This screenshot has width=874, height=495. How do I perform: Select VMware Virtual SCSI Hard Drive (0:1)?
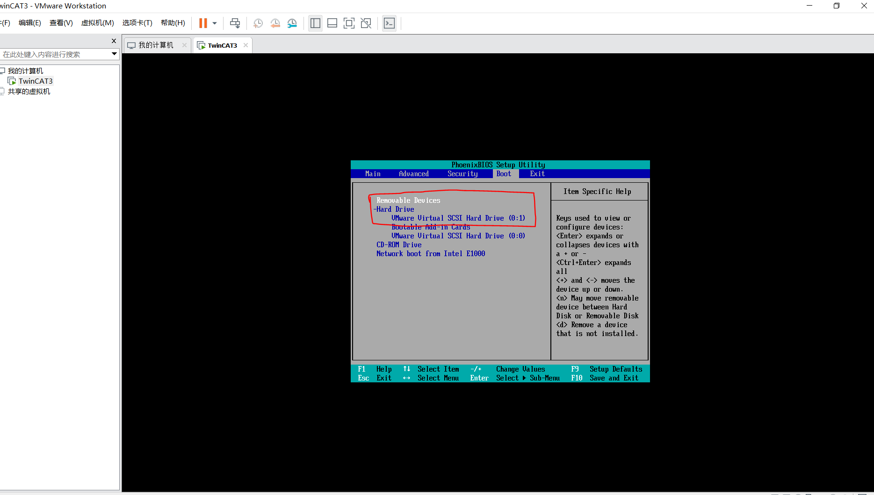pos(458,218)
